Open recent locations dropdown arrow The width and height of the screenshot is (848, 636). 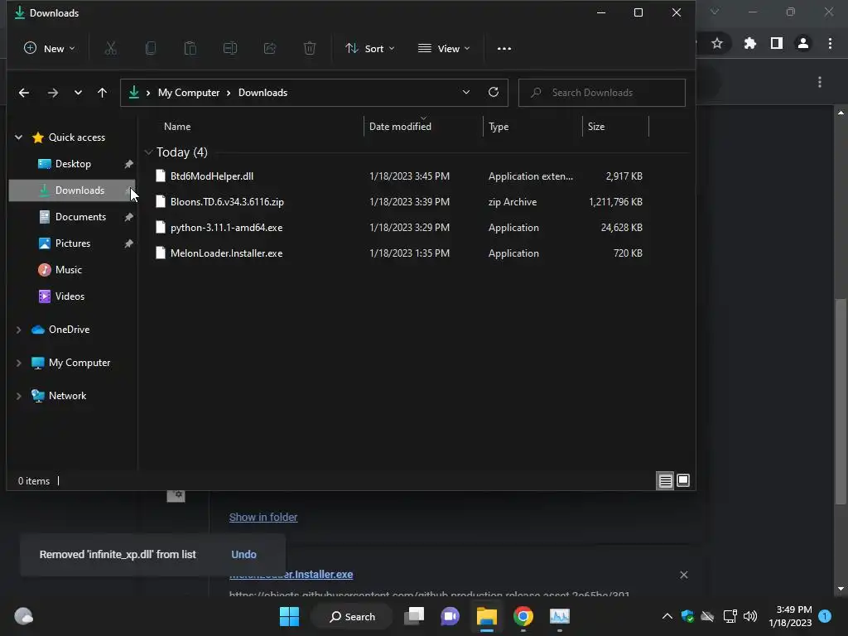coord(78,93)
